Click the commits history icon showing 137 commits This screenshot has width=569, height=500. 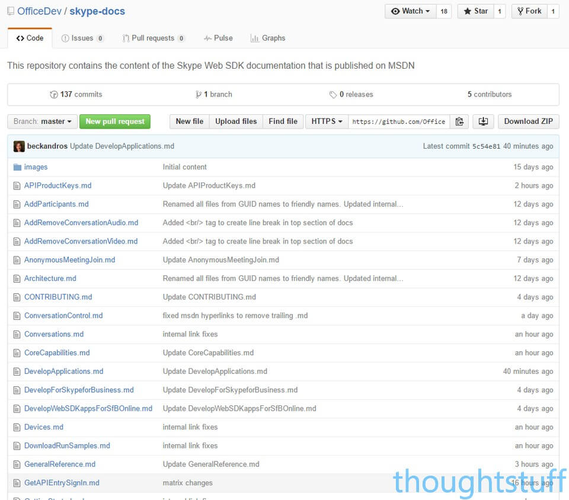point(54,94)
